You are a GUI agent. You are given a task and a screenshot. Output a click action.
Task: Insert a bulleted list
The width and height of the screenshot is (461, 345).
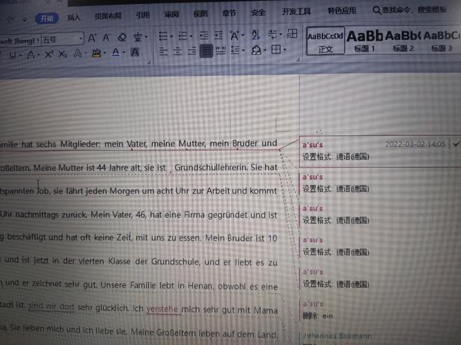pyautogui.click(x=163, y=37)
